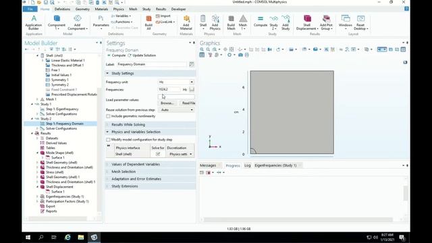This screenshot has width=432, height=243.
Task: Open Reuse solution from previous step dropdown
Action: pyautogui.click(x=176, y=110)
